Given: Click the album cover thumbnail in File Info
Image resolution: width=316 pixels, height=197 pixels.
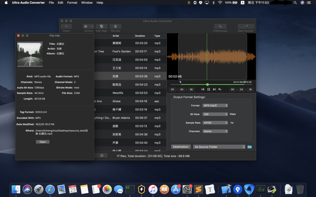Looking at the screenshot, I should point(30,54).
